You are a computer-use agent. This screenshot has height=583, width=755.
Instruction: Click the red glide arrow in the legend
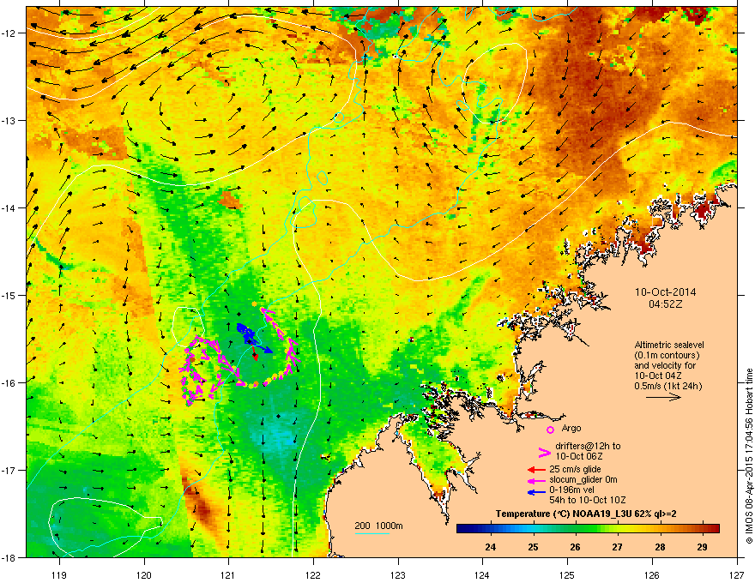(536, 470)
